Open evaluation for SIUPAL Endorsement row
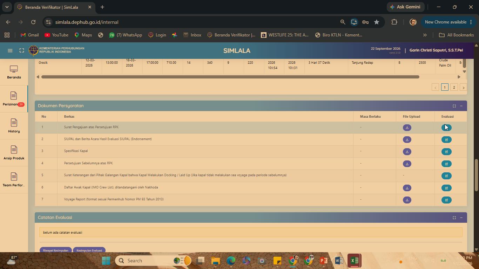This screenshot has width=479, height=269. coord(446,140)
